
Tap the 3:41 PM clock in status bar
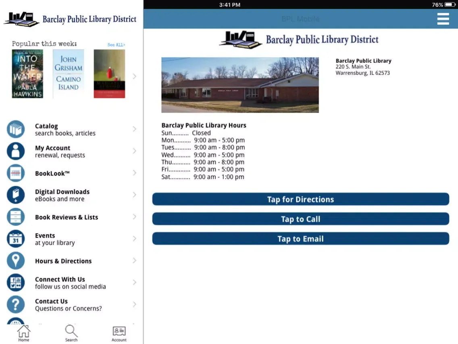(x=229, y=5)
